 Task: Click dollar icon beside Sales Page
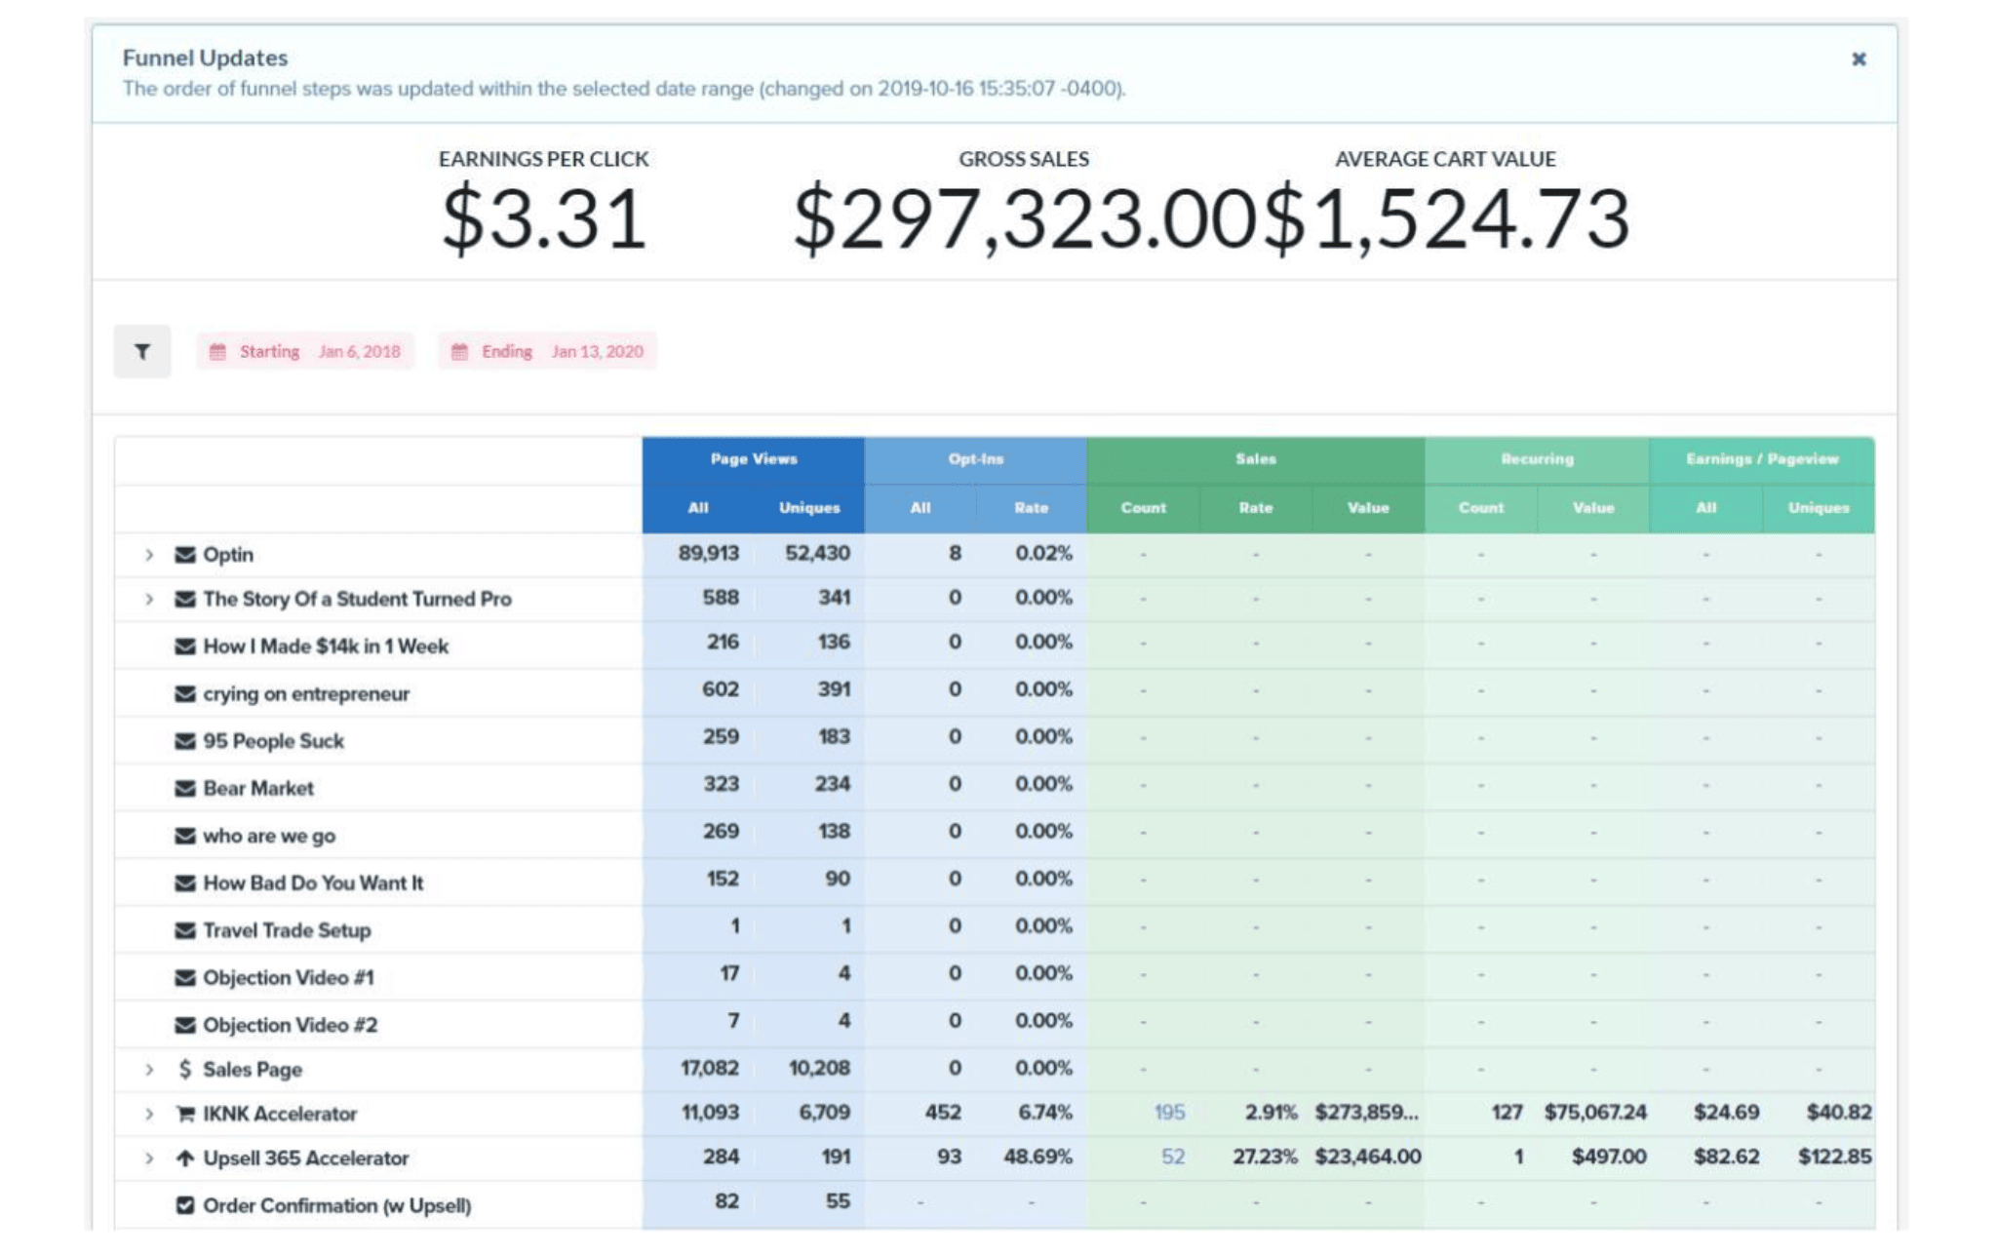[184, 1070]
